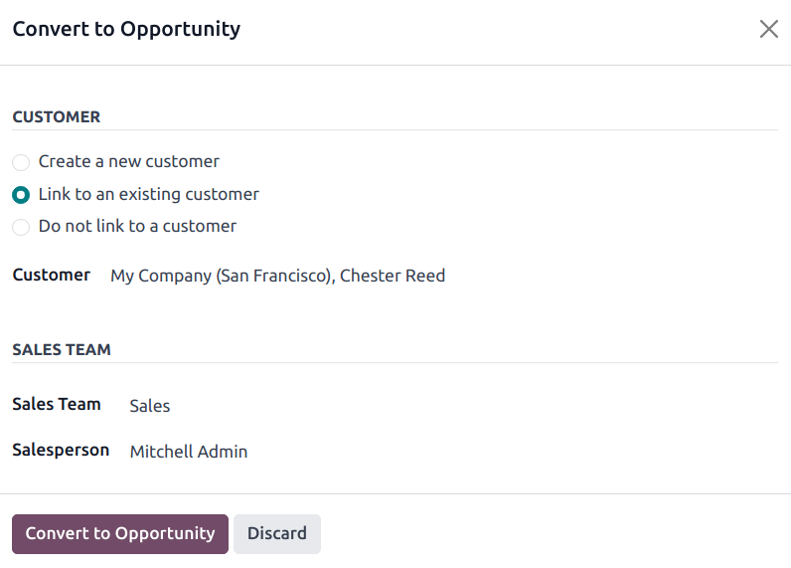Select the Link to an existing customer radio button

21,195
